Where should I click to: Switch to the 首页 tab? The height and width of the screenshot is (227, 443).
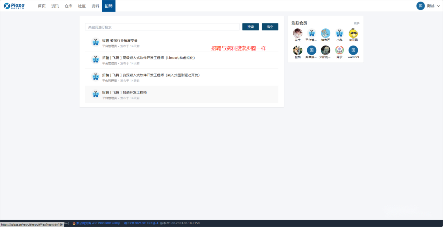(42, 6)
